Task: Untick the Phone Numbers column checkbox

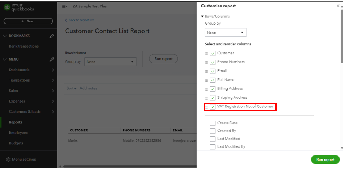Action: (x=213, y=62)
